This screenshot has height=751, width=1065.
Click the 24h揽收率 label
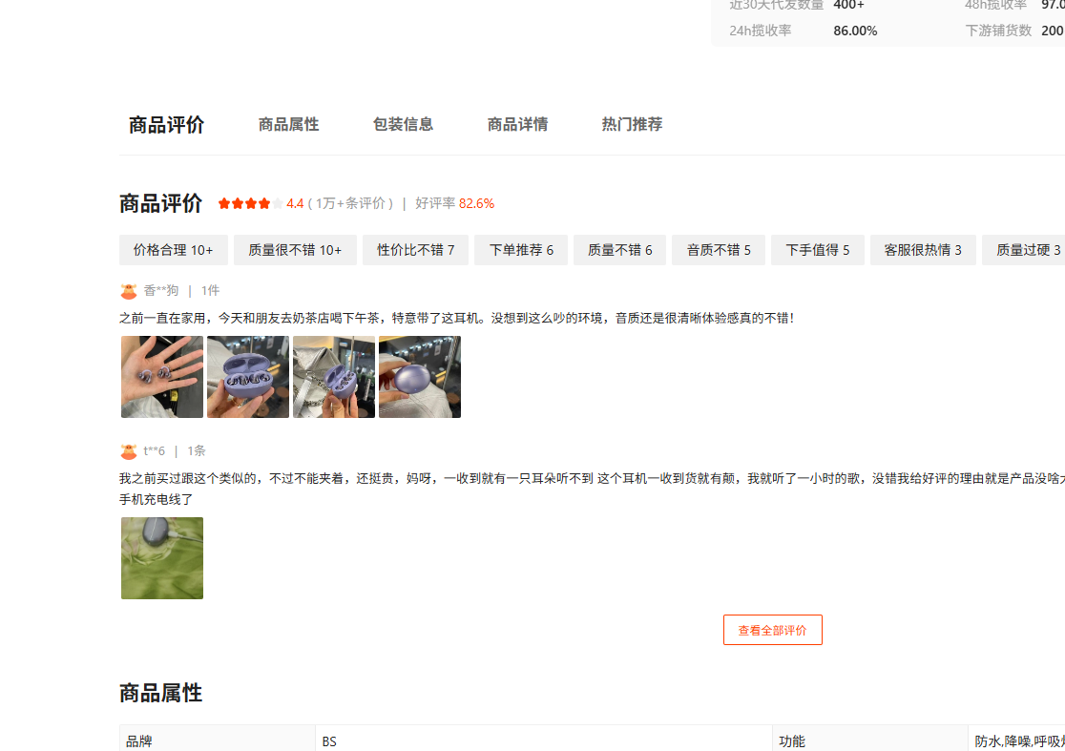coord(760,31)
